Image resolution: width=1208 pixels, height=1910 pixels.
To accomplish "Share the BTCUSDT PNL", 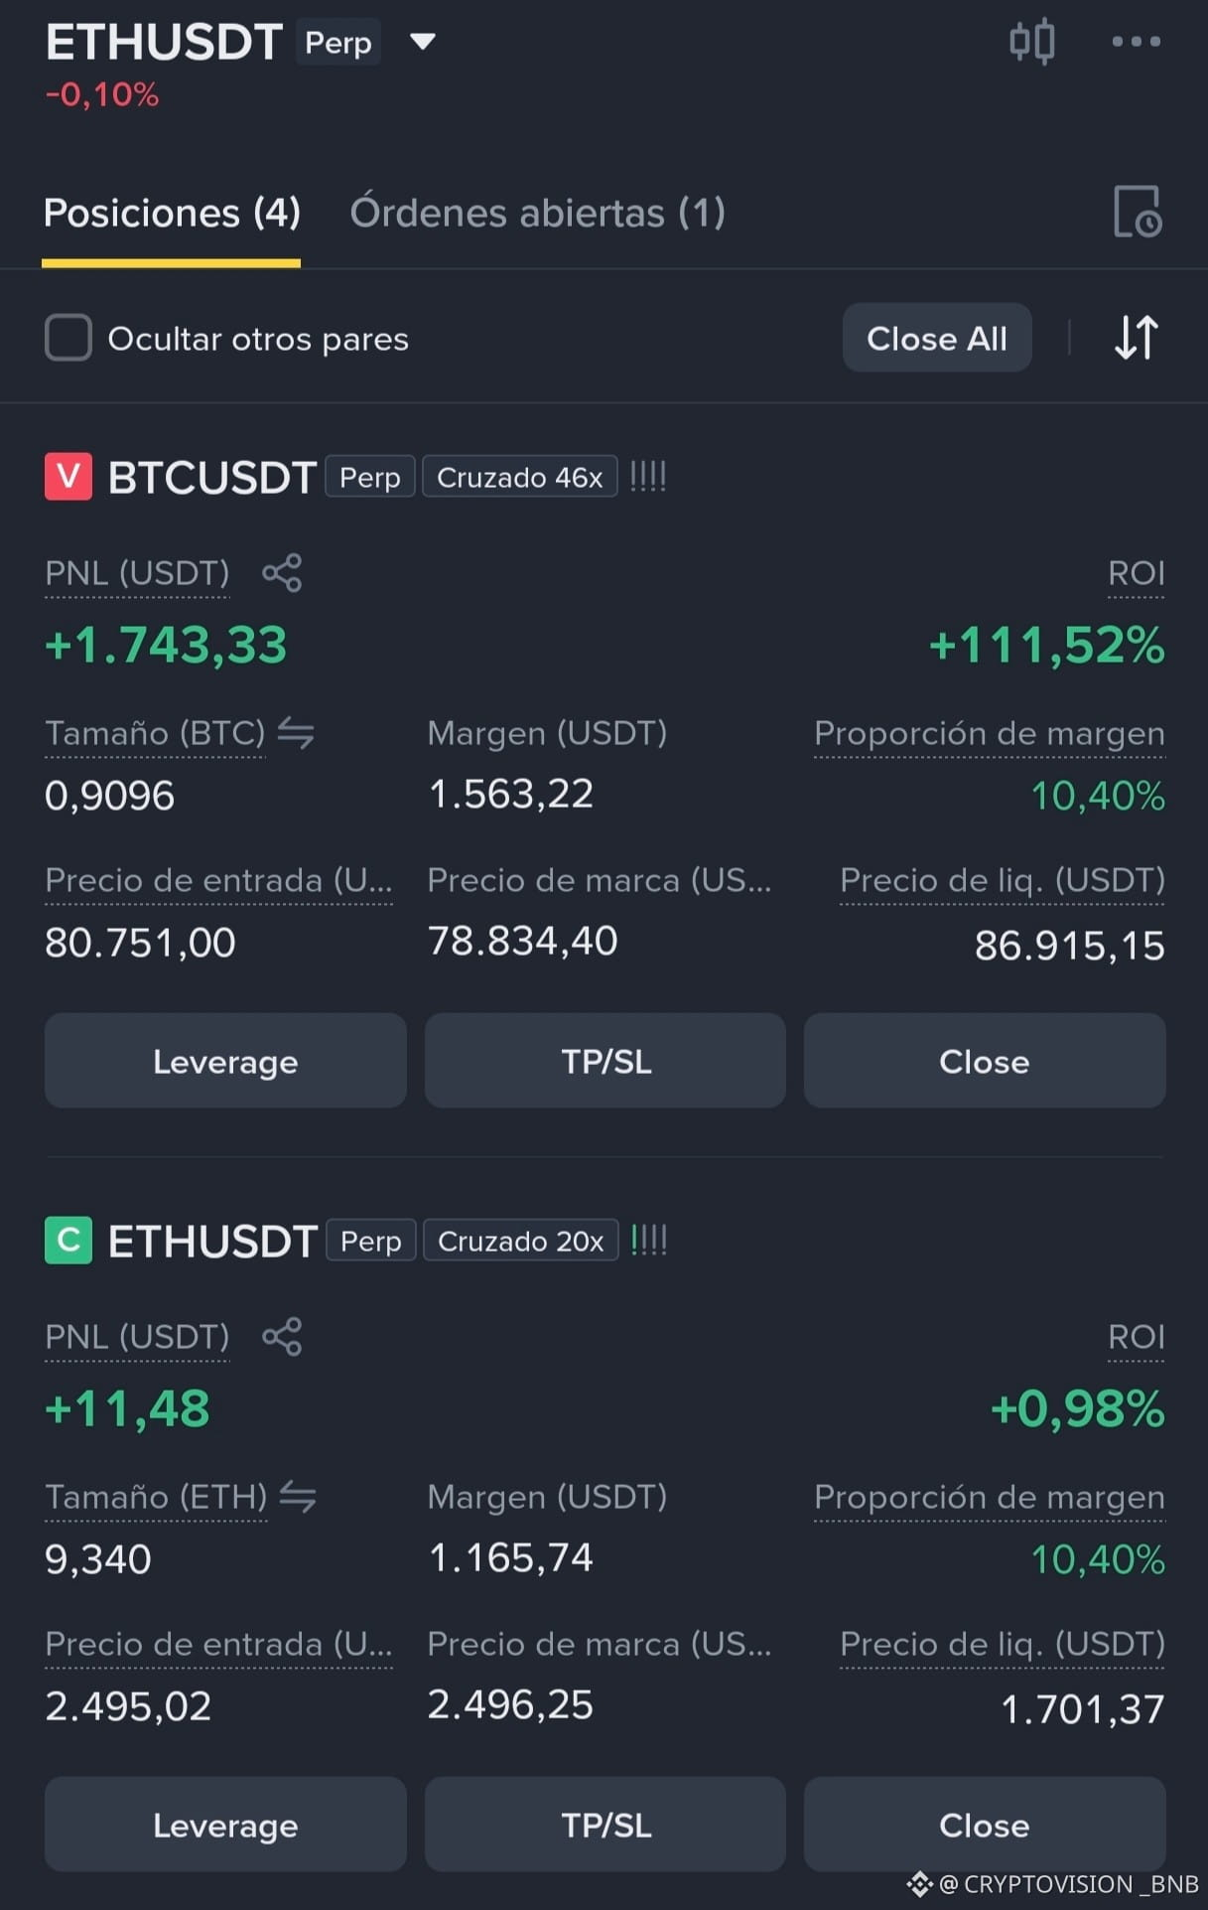I will point(282,573).
